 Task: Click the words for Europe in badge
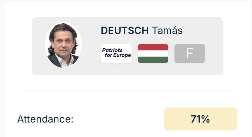[118, 55]
